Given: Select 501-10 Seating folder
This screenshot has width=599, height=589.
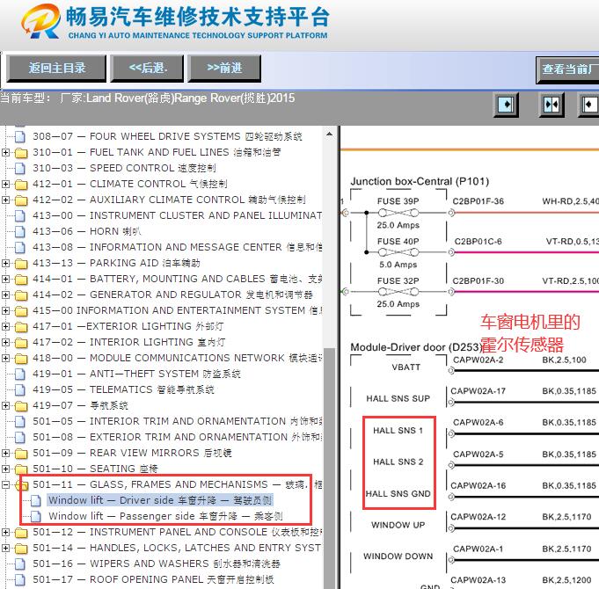Looking at the screenshot, I should pyautogui.click(x=95, y=469).
